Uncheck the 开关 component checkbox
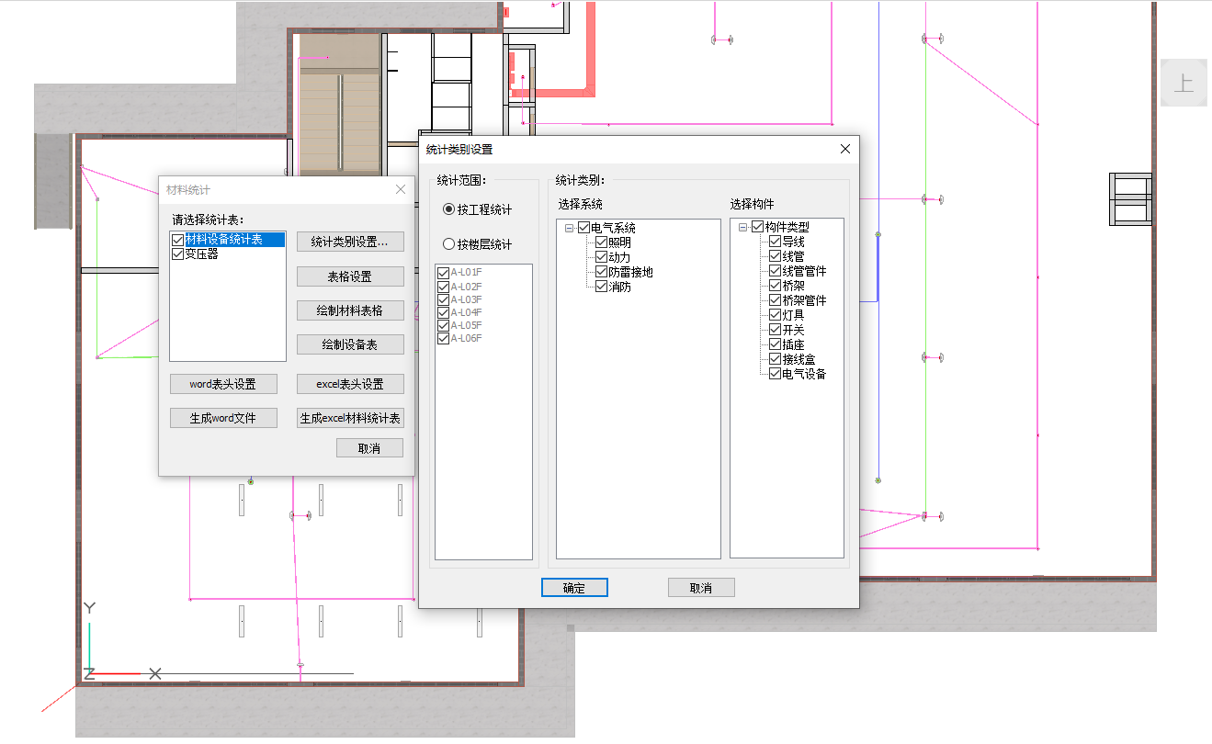Image resolution: width=1212 pixels, height=744 pixels. pos(775,330)
